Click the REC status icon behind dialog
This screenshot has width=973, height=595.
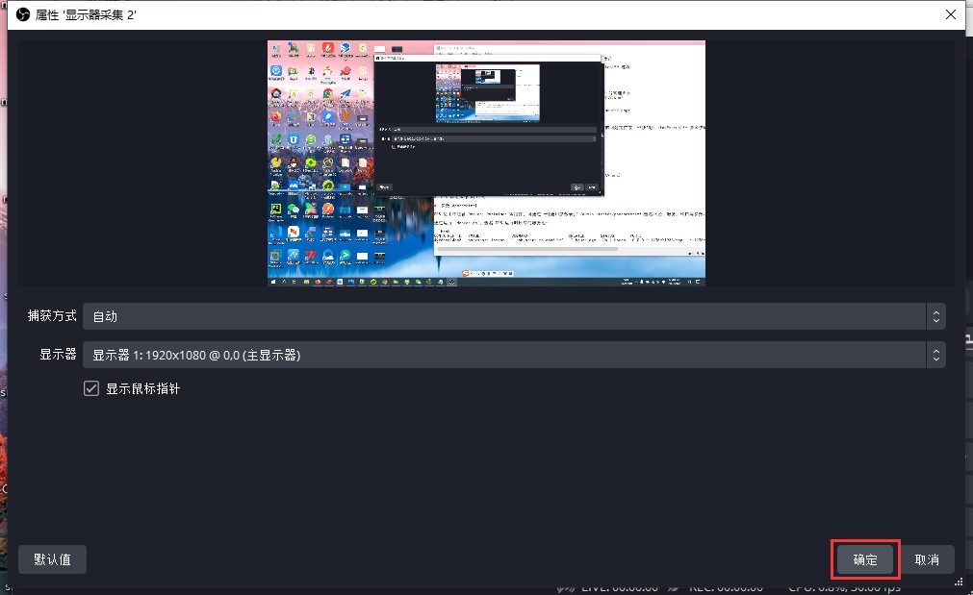[678, 587]
